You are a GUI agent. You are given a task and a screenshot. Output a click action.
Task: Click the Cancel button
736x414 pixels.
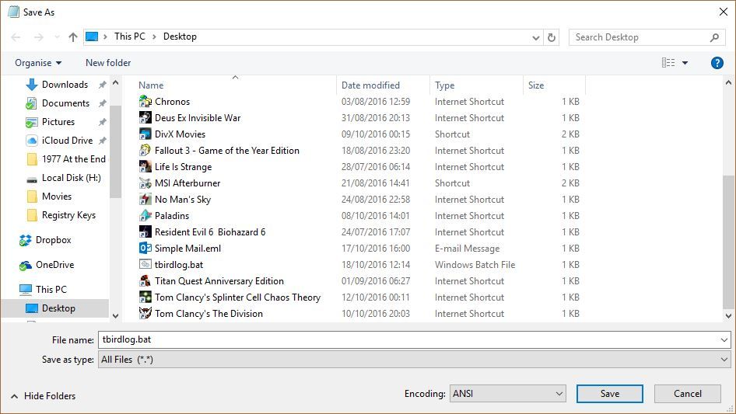click(x=688, y=394)
